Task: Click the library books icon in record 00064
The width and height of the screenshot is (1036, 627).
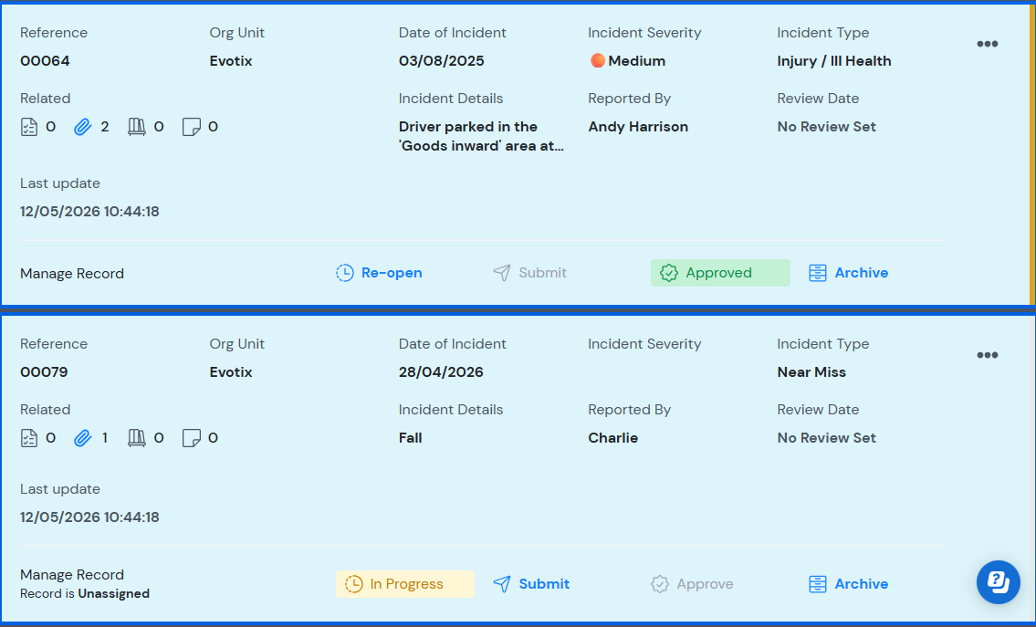Action: point(137,127)
